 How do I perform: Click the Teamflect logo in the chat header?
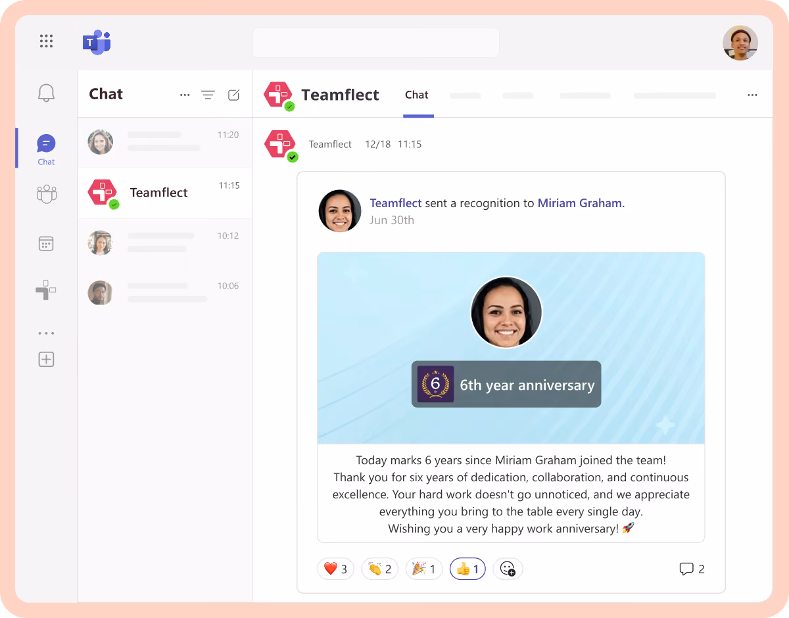coord(279,96)
